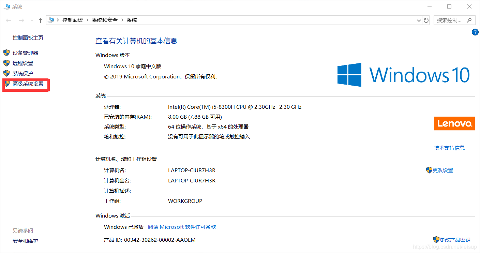Click system window icon in title bar

click(x=7, y=6)
